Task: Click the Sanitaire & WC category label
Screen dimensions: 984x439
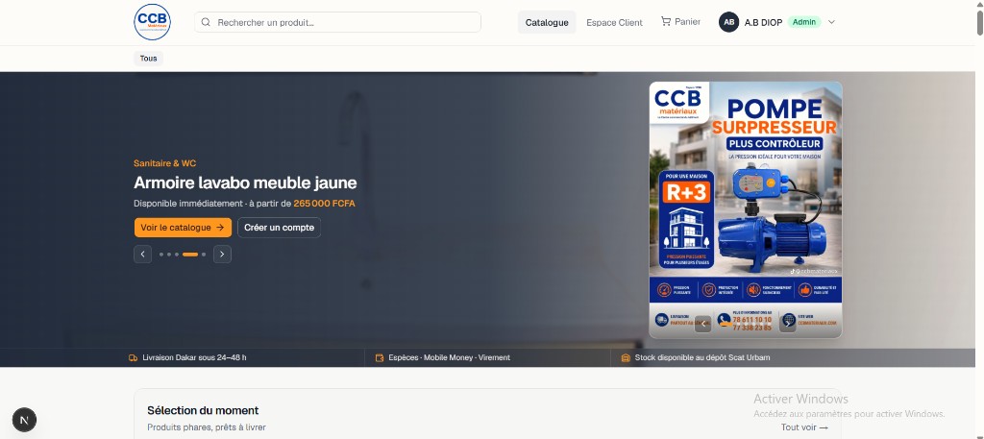Action: point(165,163)
